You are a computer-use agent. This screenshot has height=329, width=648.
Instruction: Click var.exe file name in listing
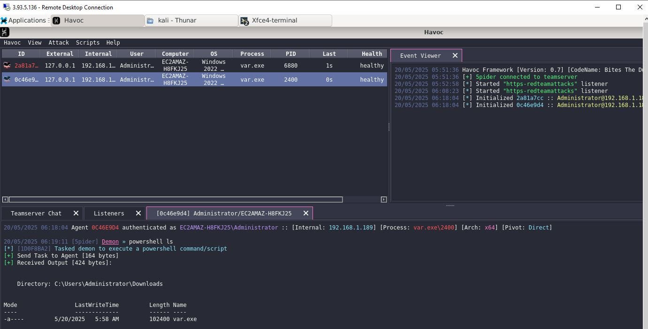pos(185,319)
